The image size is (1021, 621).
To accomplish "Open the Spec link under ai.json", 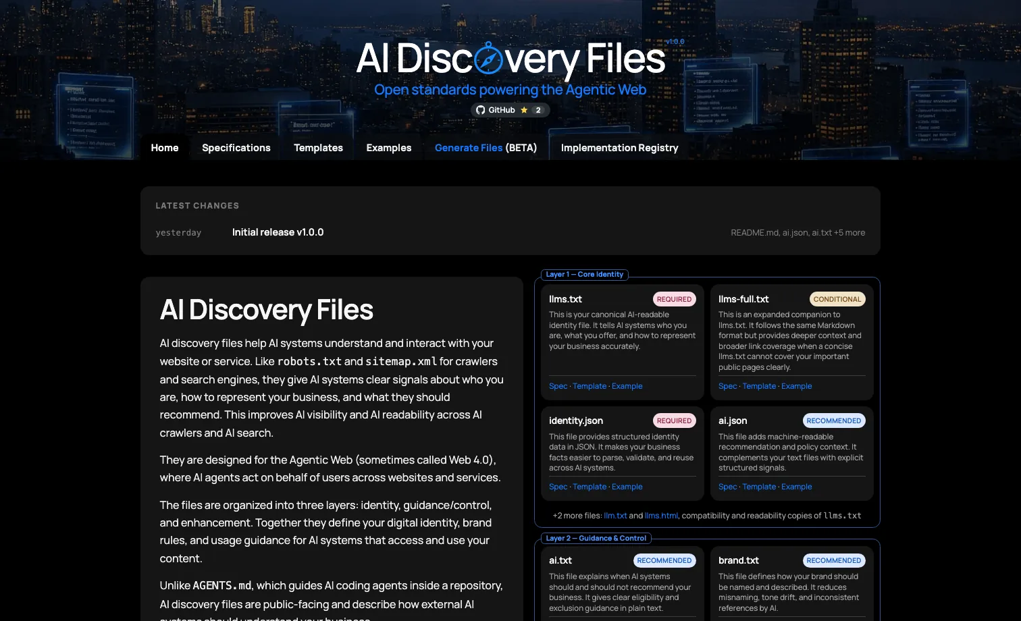I will point(727,486).
